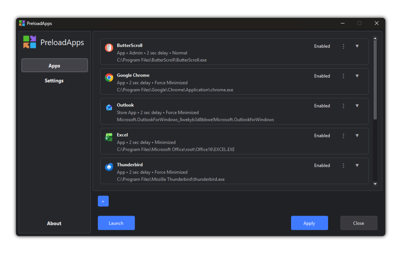Click the chrome.exe file path

[x=175, y=90]
